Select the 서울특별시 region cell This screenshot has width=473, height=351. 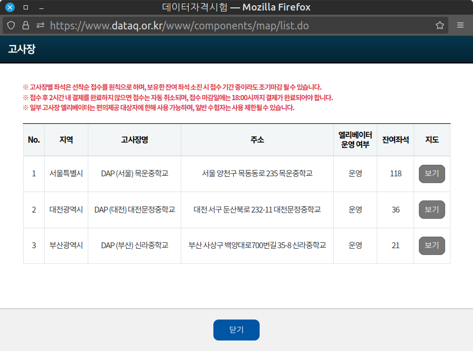tap(66, 174)
